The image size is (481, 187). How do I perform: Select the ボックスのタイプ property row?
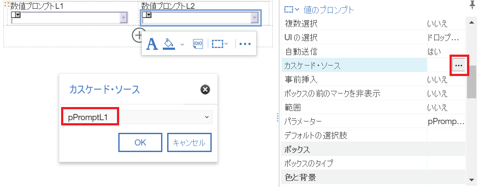[x=374, y=163]
